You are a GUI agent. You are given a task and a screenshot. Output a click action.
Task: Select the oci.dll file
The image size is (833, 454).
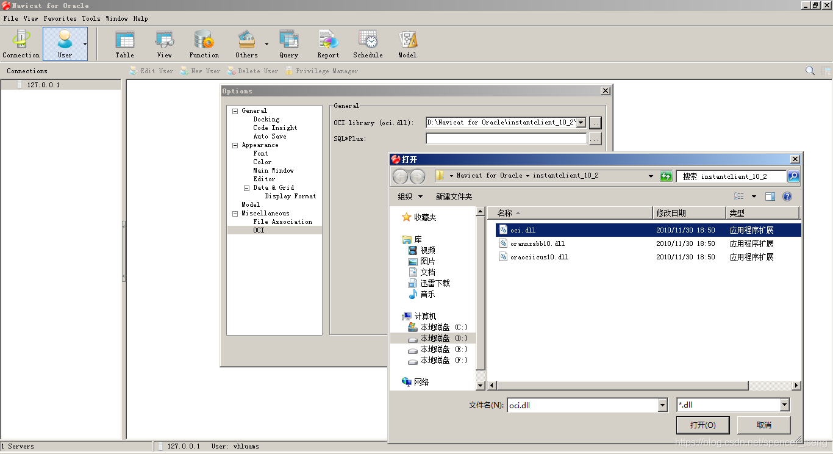(648, 230)
